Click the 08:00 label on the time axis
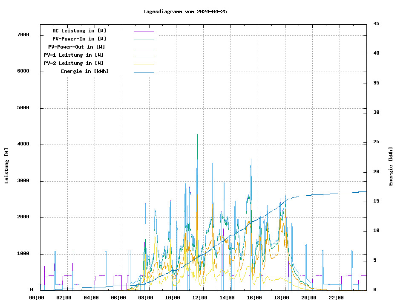 click(145, 298)
